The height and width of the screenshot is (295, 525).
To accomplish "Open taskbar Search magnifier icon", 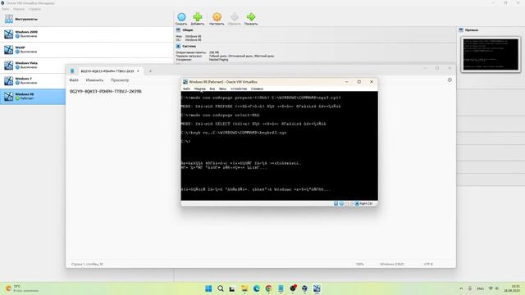I will click(x=221, y=288).
